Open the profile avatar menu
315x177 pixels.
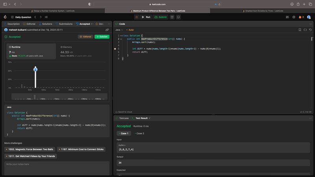coord(309,17)
